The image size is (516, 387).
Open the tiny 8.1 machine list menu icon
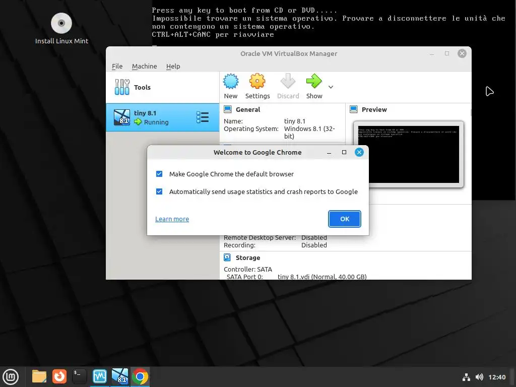[203, 117]
